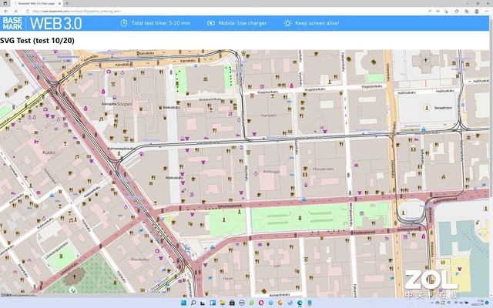
Task: Stop page loading with the X button
Action: pos(16,12)
